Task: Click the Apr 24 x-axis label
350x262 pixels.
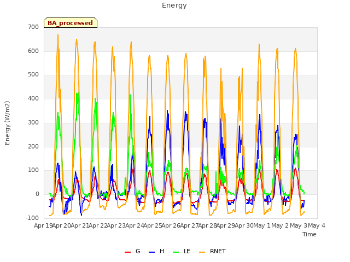Action: 135,225
